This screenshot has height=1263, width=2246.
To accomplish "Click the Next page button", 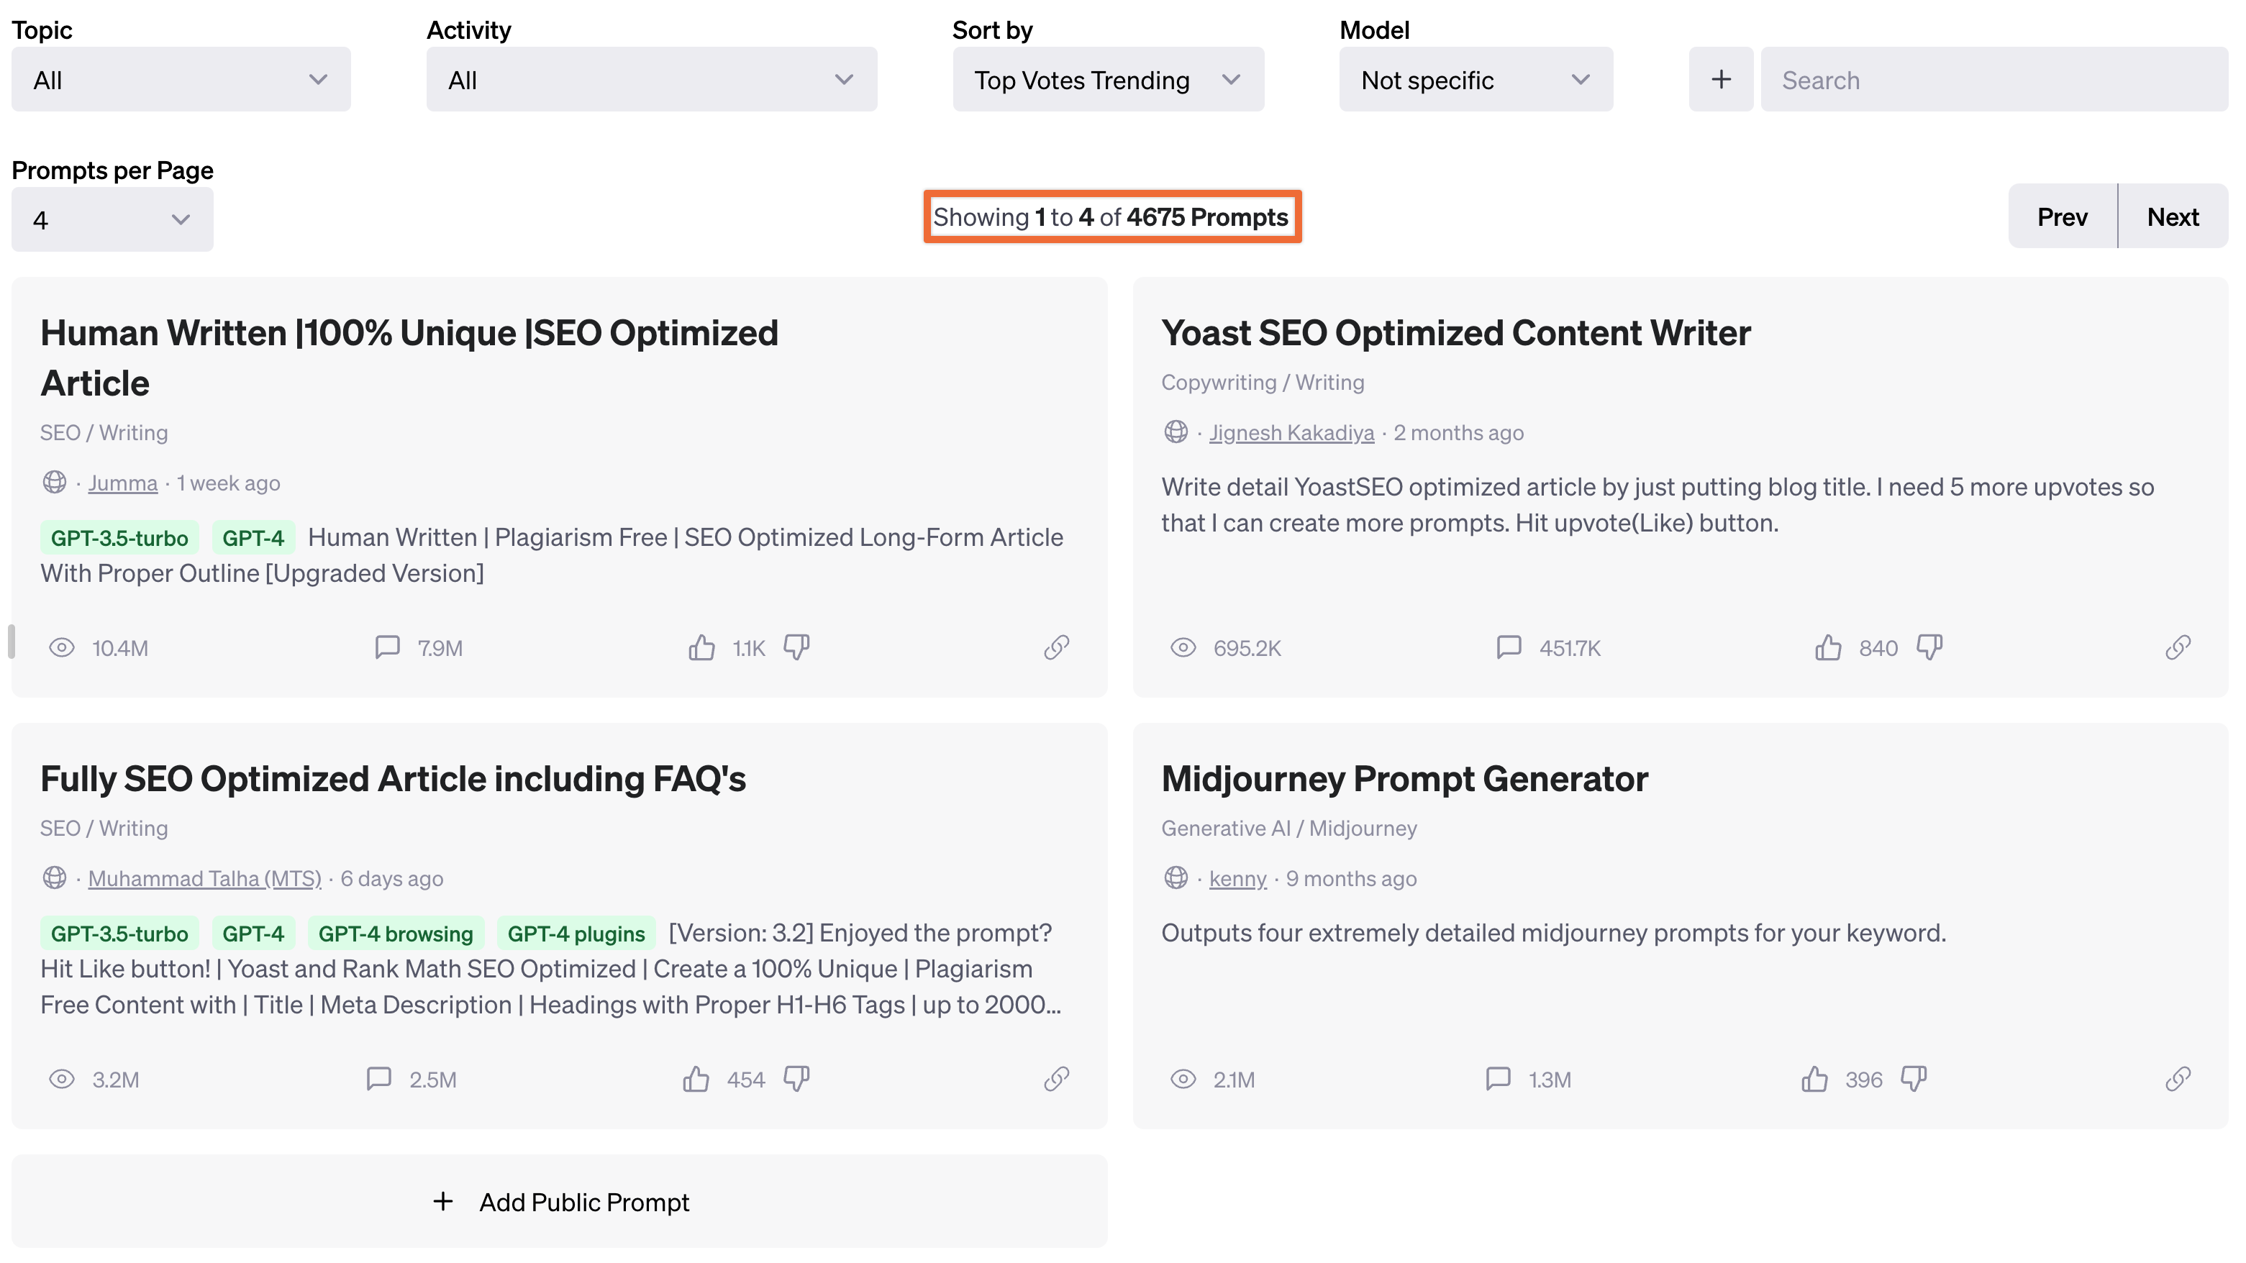I will point(2172,216).
